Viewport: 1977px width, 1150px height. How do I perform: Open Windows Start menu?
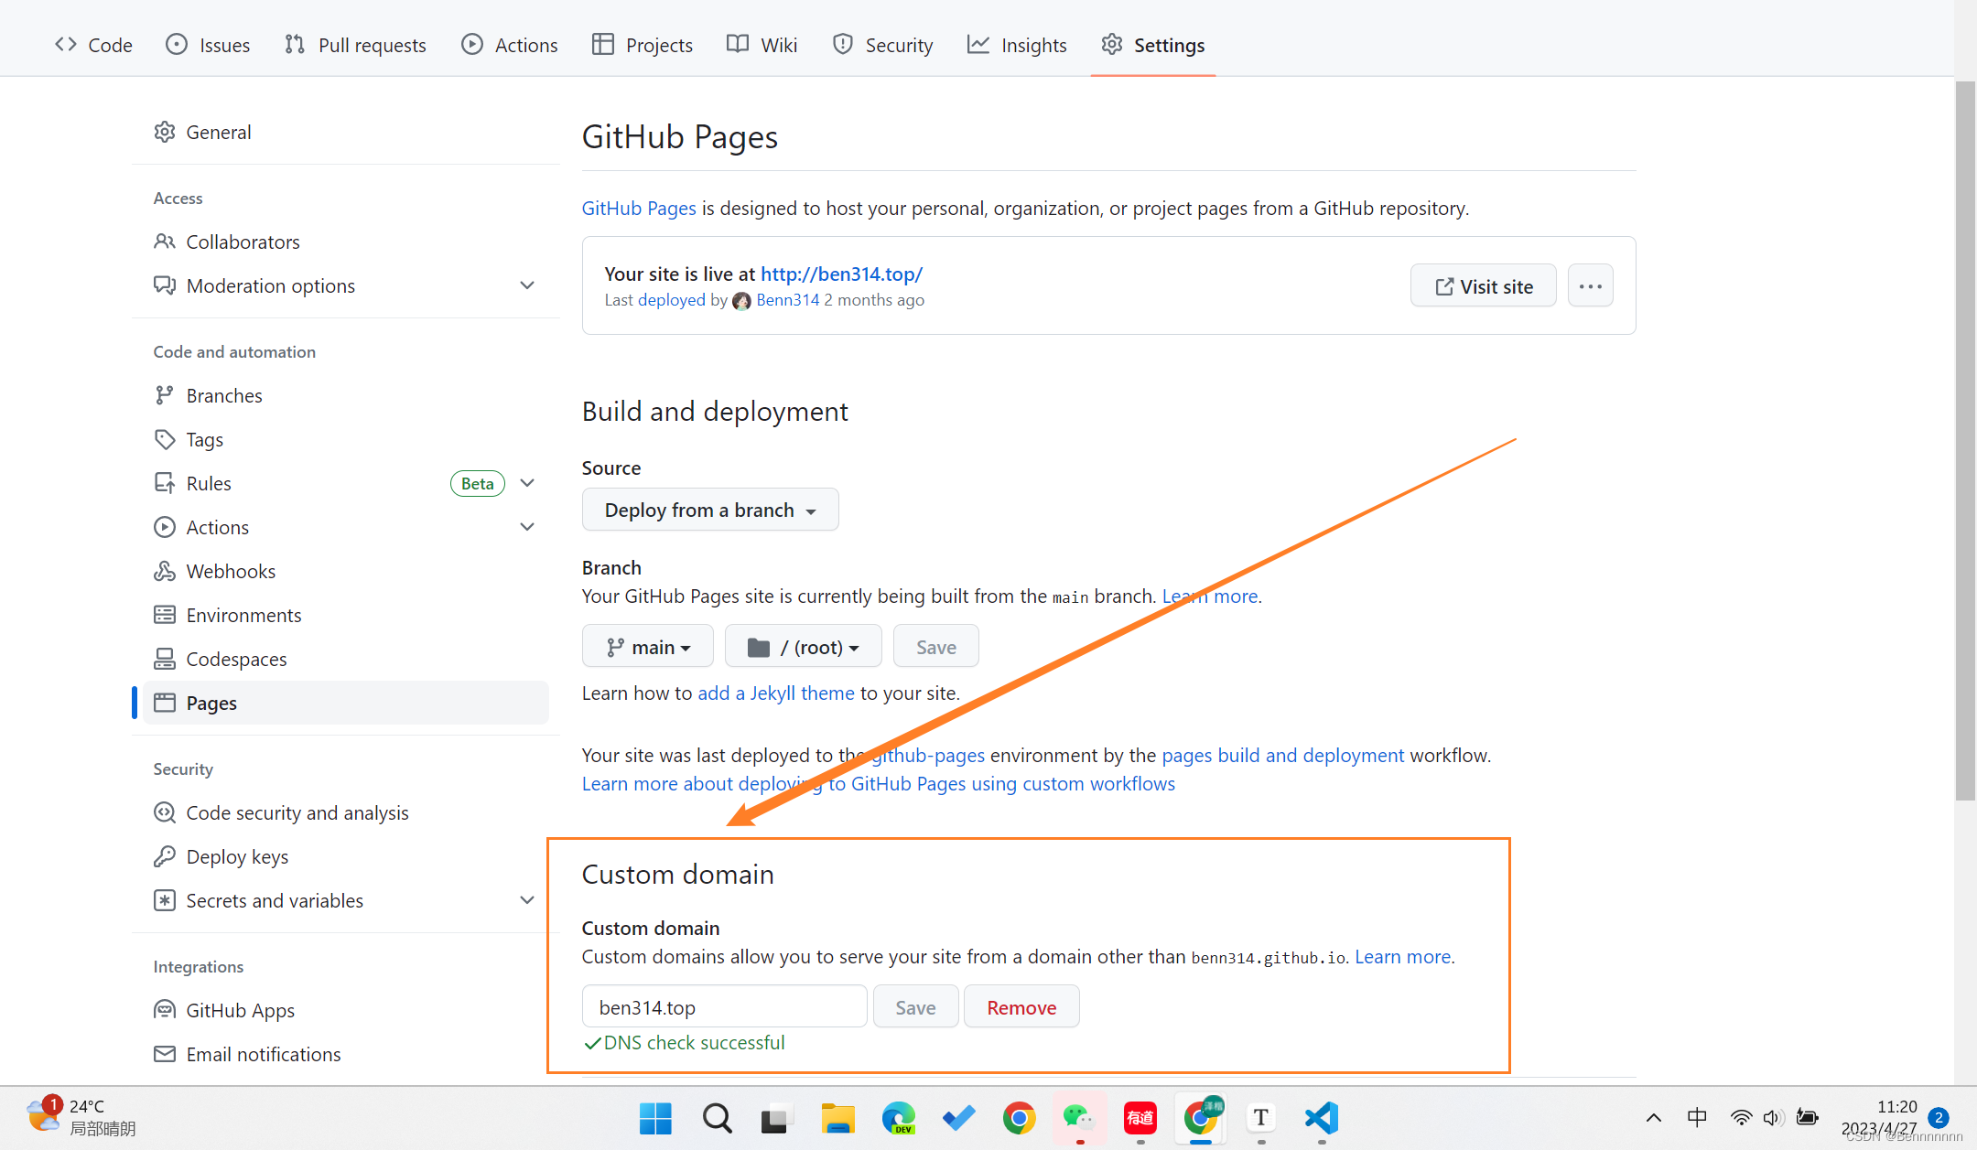pos(656,1118)
